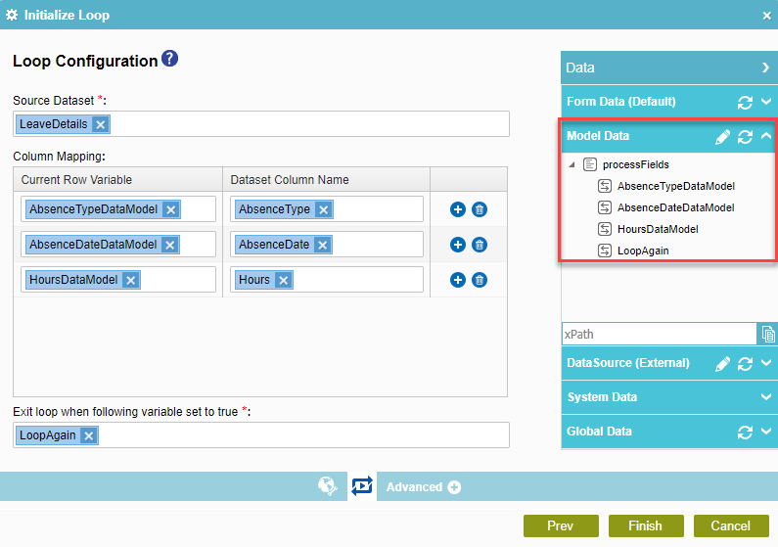Collapse the Model Data section
The image size is (778, 547).
pos(766,137)
